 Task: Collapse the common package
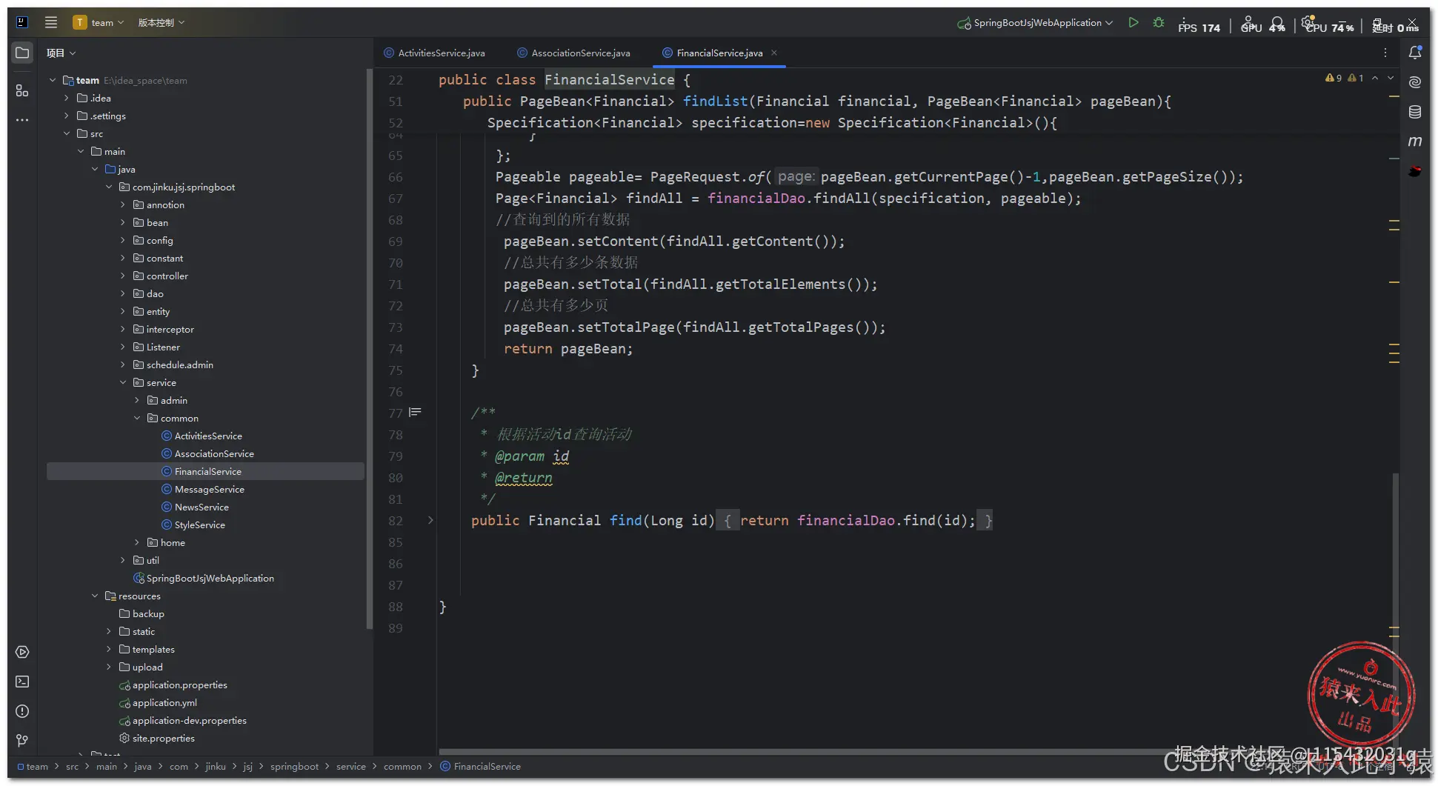(137, 418)
